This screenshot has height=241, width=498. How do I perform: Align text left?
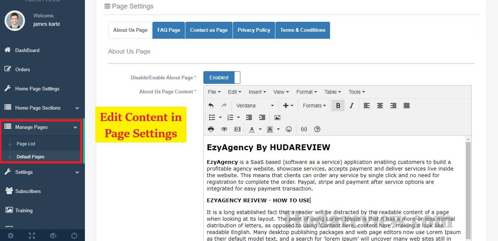coord(367,106)
